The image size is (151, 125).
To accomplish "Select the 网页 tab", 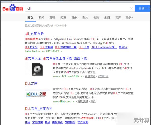I will tap(30, 18).
